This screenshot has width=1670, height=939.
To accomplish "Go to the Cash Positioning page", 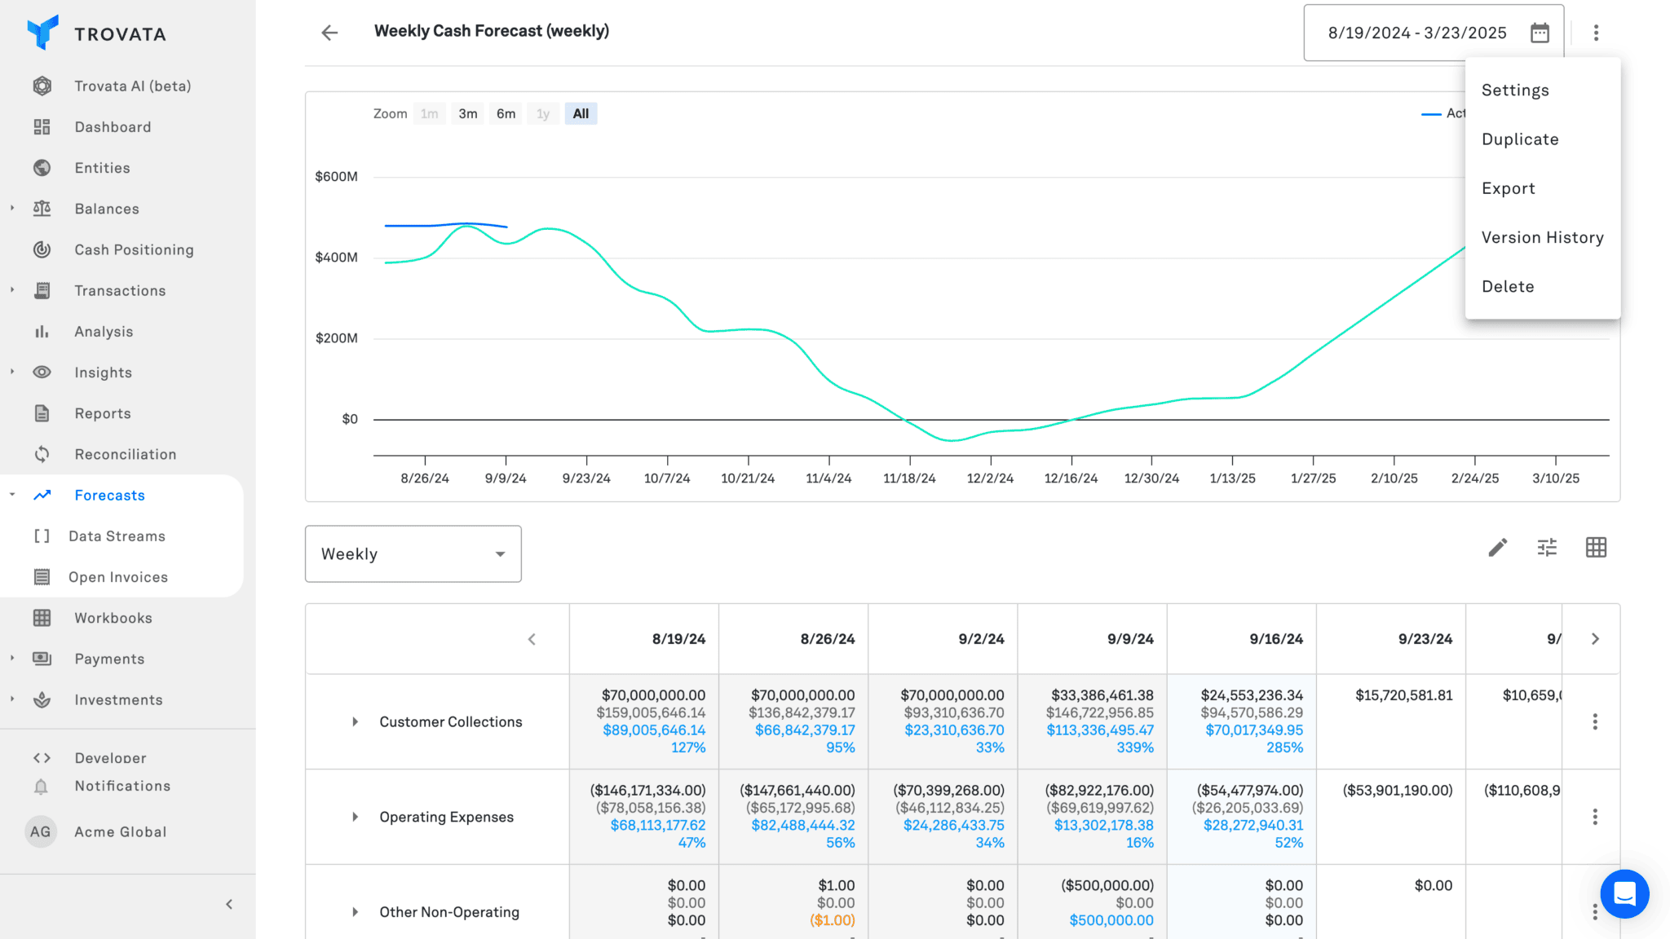I will pos(134,249).
